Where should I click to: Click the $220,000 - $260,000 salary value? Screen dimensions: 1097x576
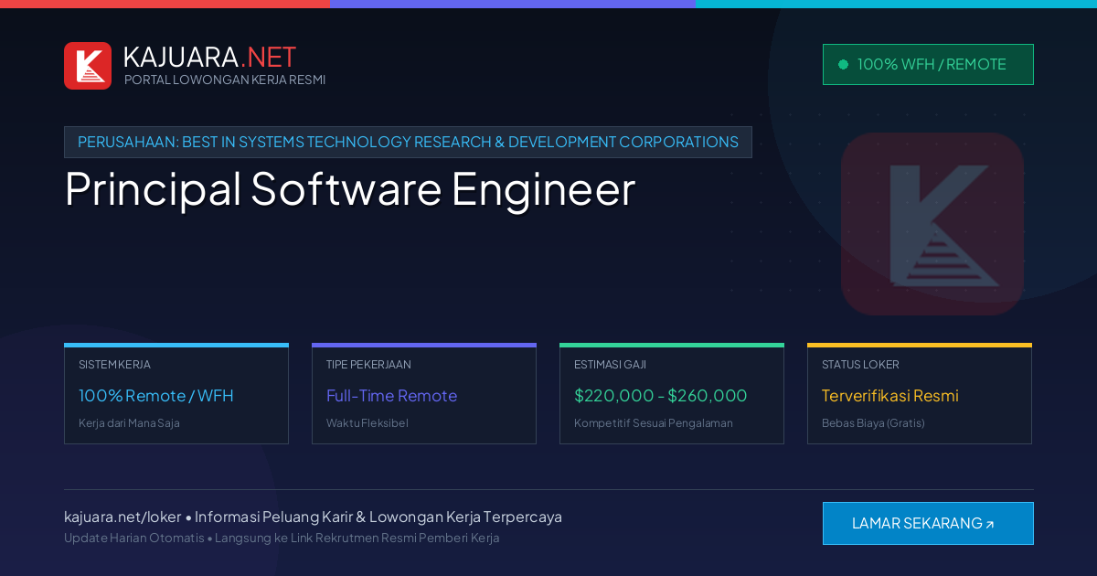click(661, 396)
